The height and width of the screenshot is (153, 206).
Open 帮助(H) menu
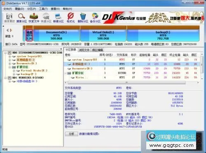[67, 9]
